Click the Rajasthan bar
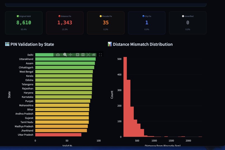225x150 pixels. (x=64, y=89)
